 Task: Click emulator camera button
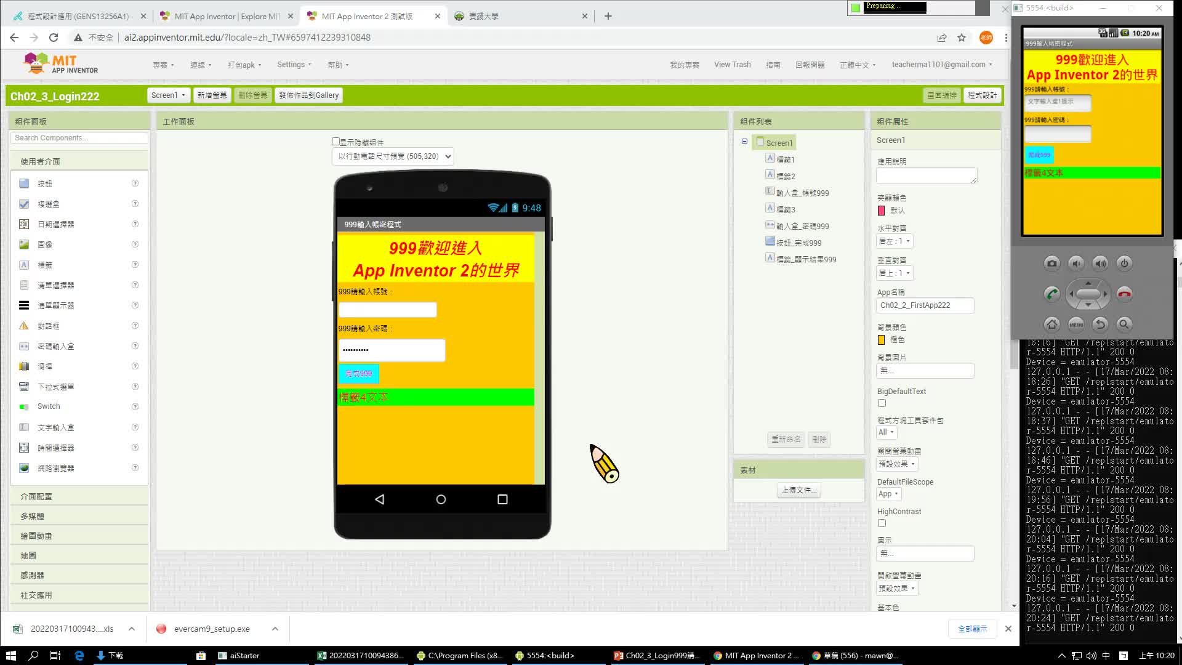tap(1052, 264)
